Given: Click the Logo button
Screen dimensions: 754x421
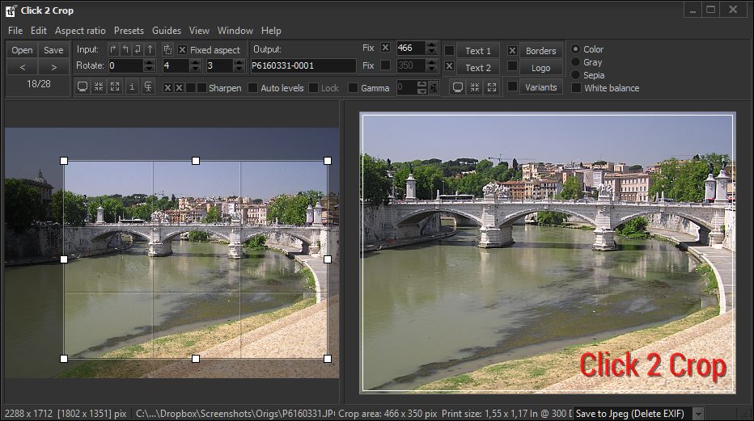Looking at the screenshot, I should (541, 68).
